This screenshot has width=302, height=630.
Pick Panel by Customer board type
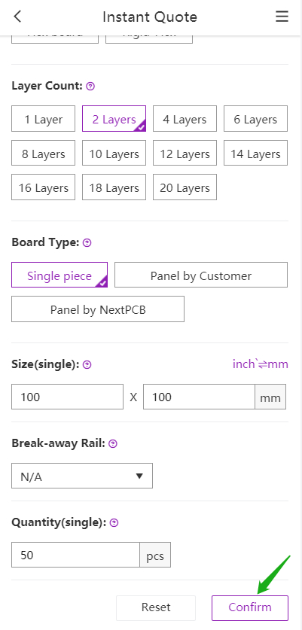pos(201,275)
